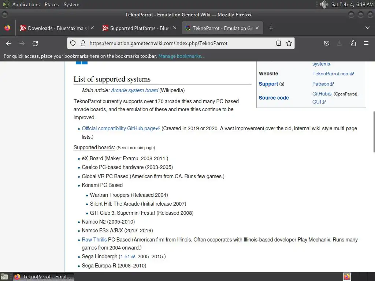The width and height of the screenshot is (375, 281).
Task: Click the TeknoParrot taskbar window button
Action: click(x=43, y=277)
